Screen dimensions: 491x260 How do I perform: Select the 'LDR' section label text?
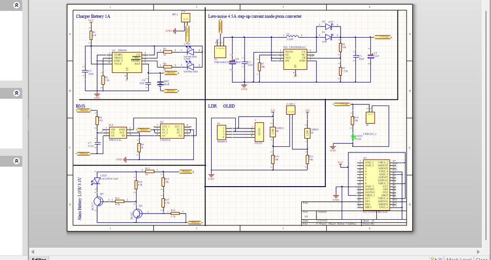point(212,106)
